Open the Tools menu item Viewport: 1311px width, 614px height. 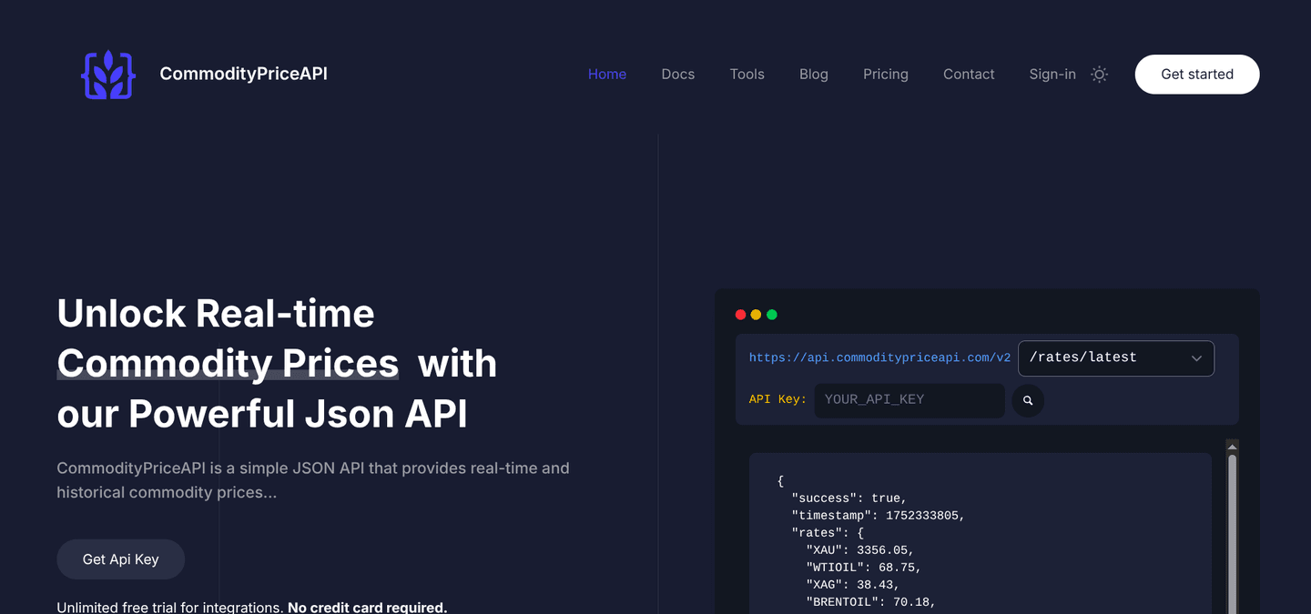click(x=747, y=75)
